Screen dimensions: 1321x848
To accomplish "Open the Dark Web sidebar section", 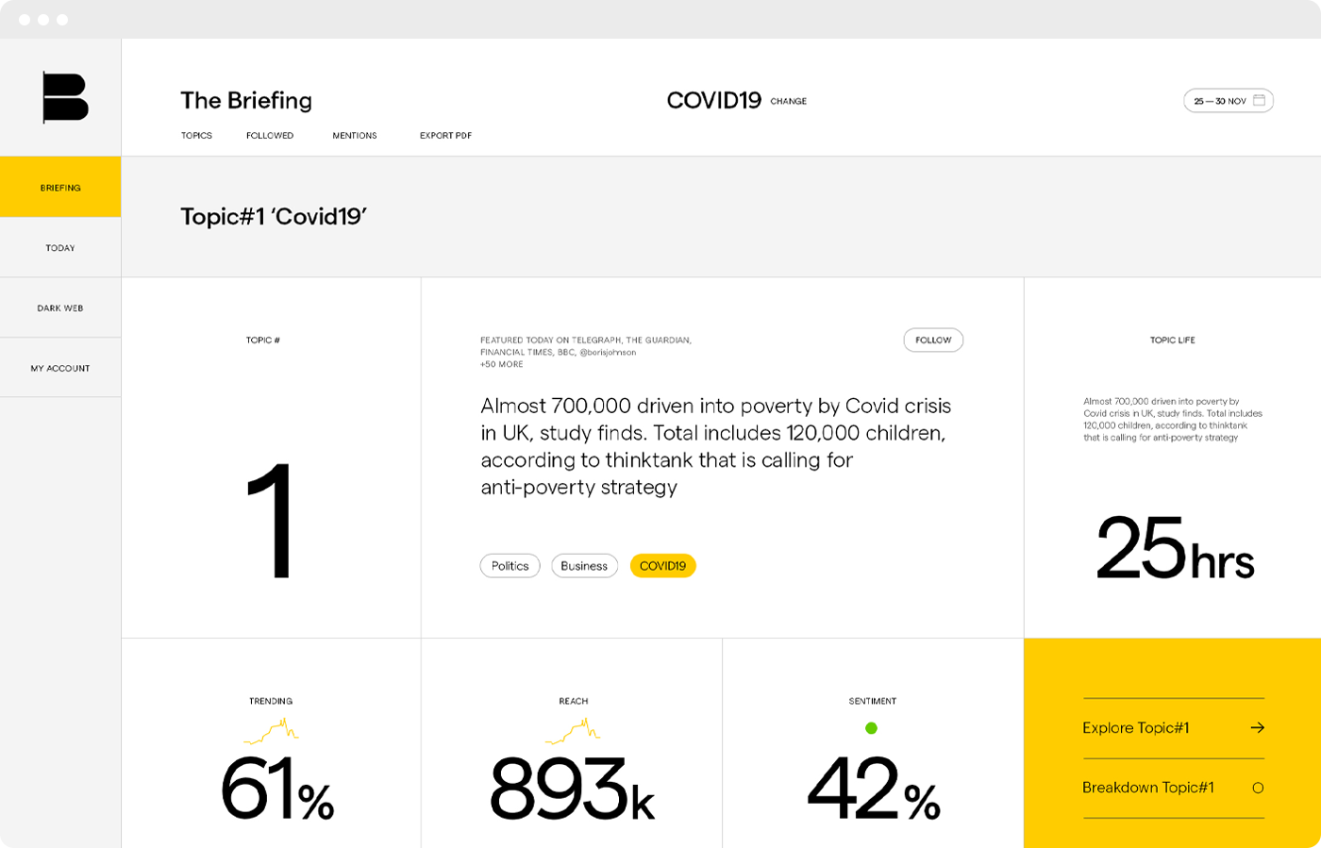I will [60, 308].
